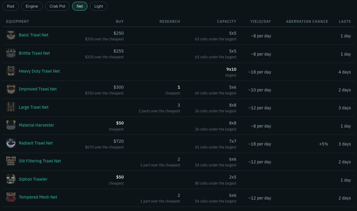Image resolution: width=357 pixels, height=211 pixels.
Task: Click the Tempered Mesh Net icon
Action: click(11, 197)
